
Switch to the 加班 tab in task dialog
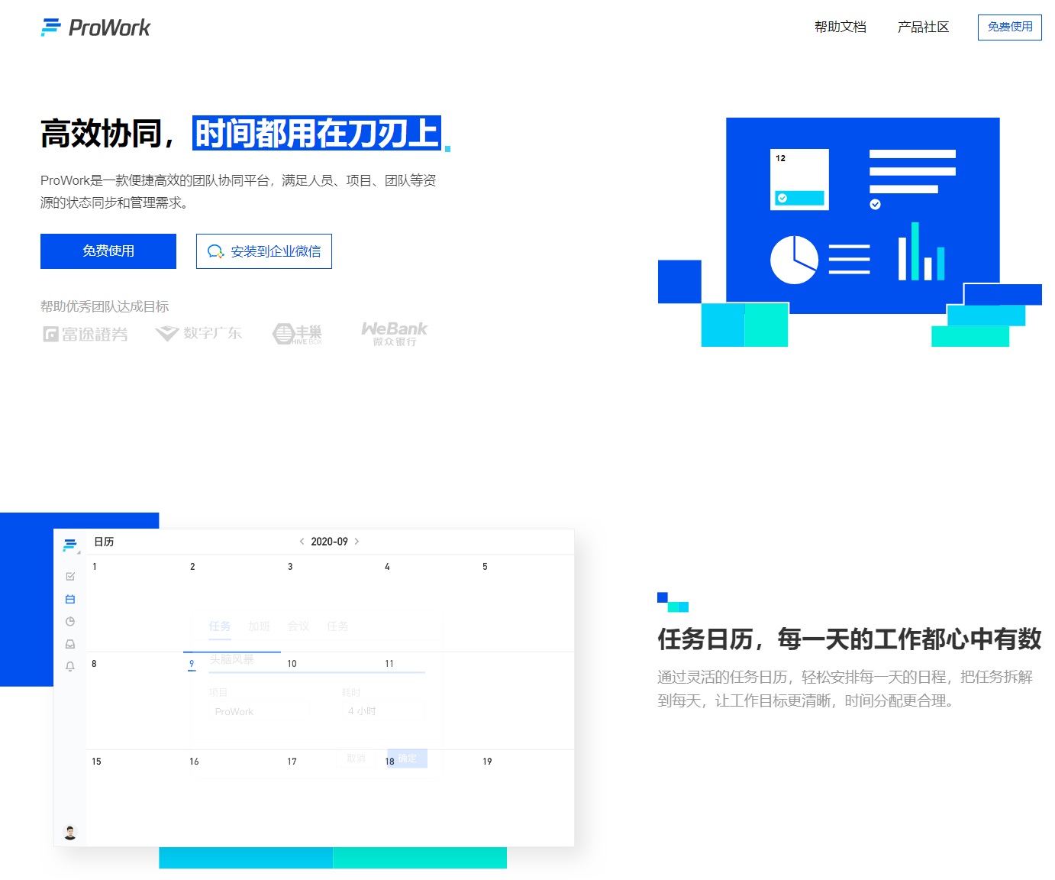[x=260, y=626]
